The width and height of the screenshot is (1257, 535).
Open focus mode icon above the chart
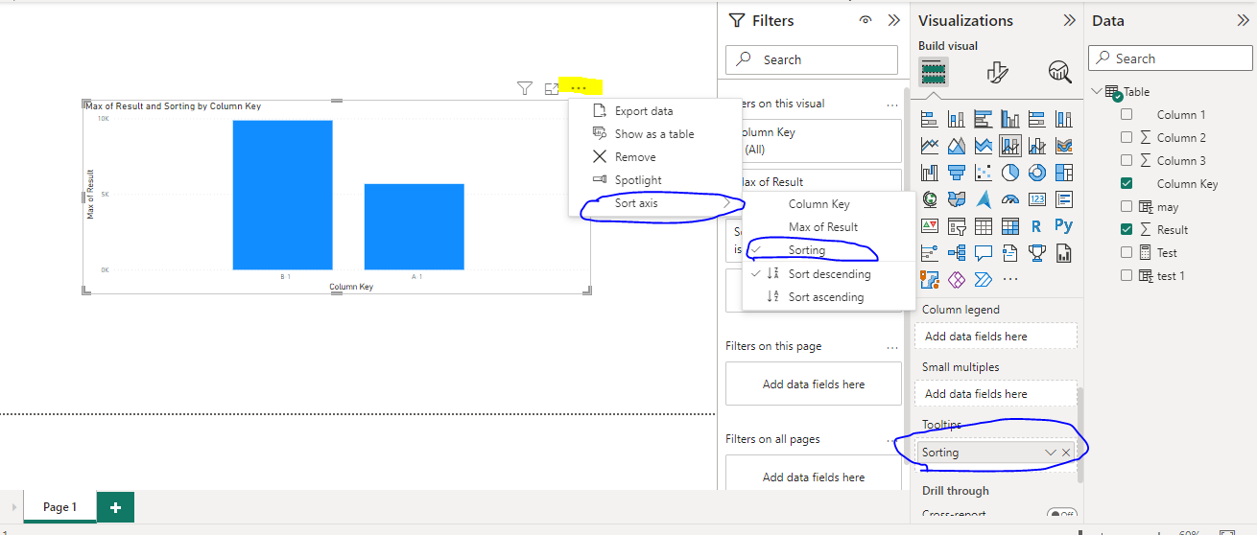tap(552, 88)
